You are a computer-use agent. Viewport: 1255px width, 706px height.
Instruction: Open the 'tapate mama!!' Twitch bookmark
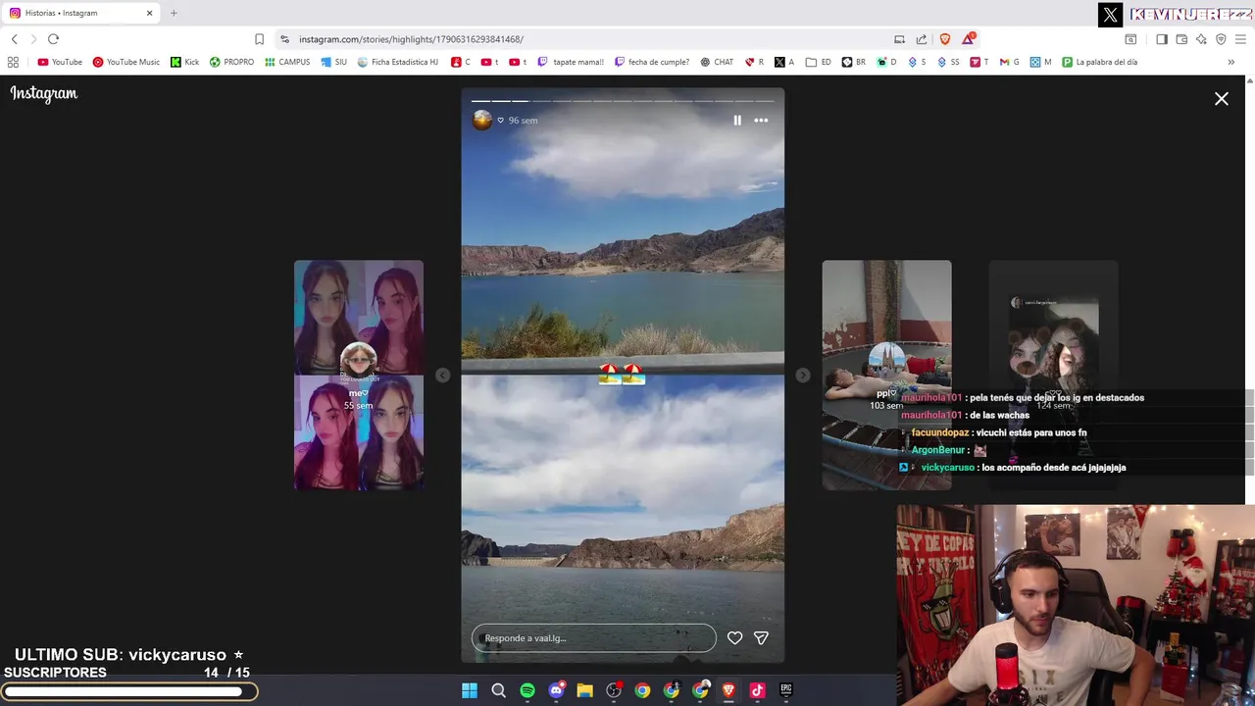(571, 62)
